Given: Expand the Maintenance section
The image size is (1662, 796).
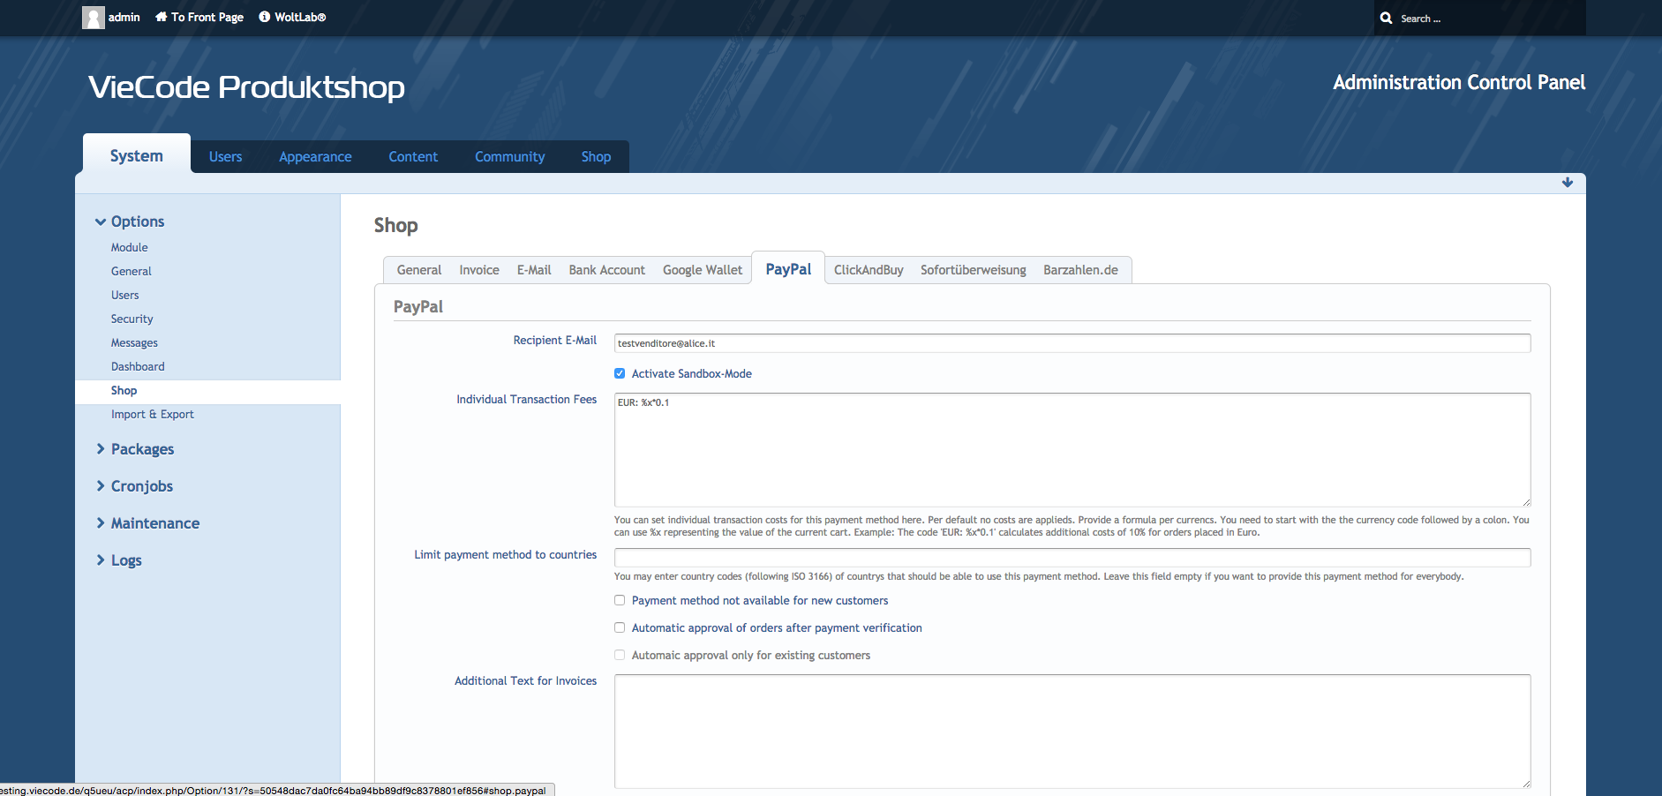Looking at the screenshot, I should [x=101, y=523].
